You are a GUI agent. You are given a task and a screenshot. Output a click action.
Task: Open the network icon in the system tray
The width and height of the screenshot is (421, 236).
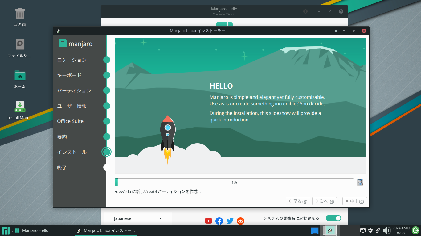tap(363, 230)
